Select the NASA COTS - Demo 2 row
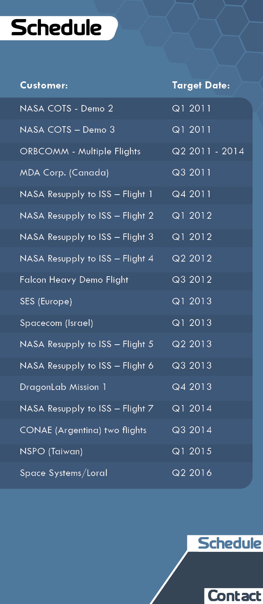 pyautogui.click(x=126, y=108)
